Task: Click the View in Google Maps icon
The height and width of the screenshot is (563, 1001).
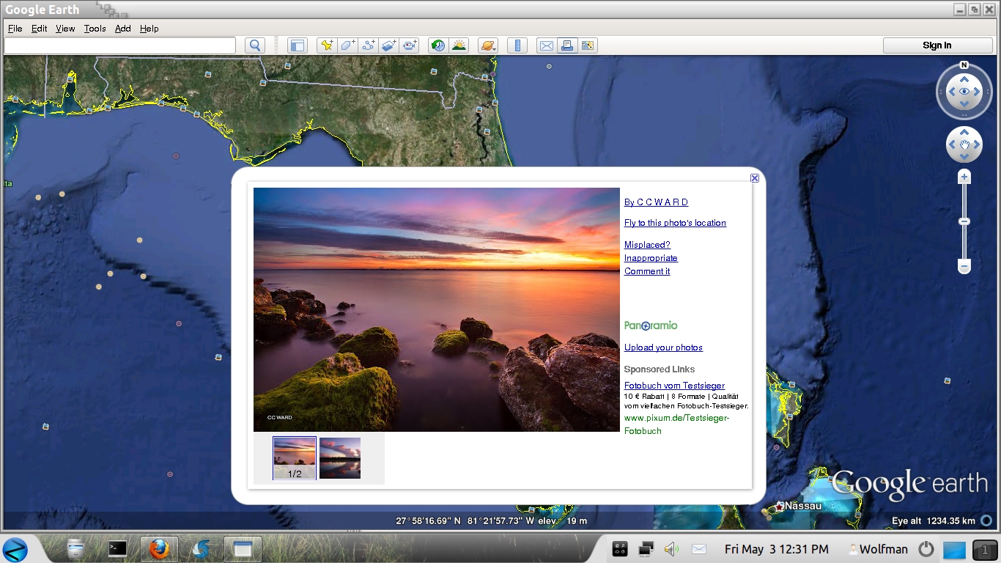Action: pos(587,45)
